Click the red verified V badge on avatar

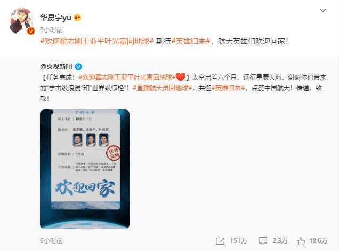click(31, 31)
